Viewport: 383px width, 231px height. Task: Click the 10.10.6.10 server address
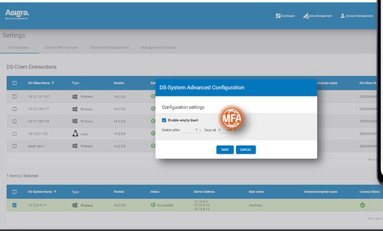[x=201, y=205]
